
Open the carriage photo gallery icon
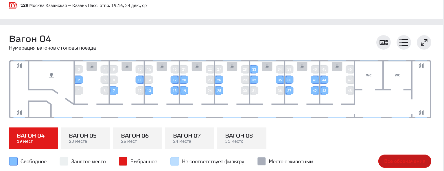click(384, 43)
